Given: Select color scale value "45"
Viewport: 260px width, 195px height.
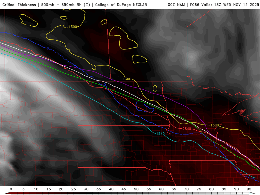Looking at the screenshot, I should coord(124,189).
